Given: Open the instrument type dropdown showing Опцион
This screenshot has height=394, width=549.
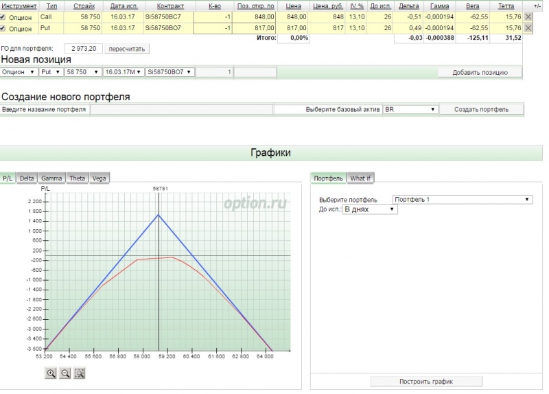Looking at the screenshot, I should click(19, 72).
